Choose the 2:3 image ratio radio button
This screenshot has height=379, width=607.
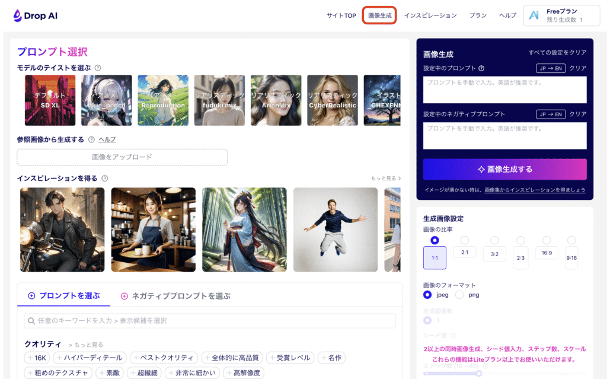point(520,240)
